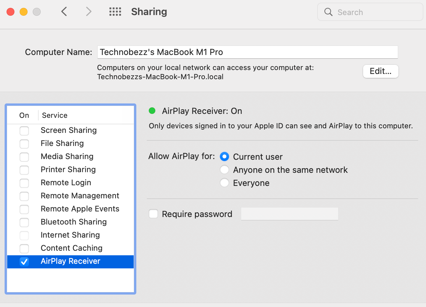This screenshot has height=307, width=426.
Task: Turn on Bluetooth Sharing checkbox
Action: 24,222
